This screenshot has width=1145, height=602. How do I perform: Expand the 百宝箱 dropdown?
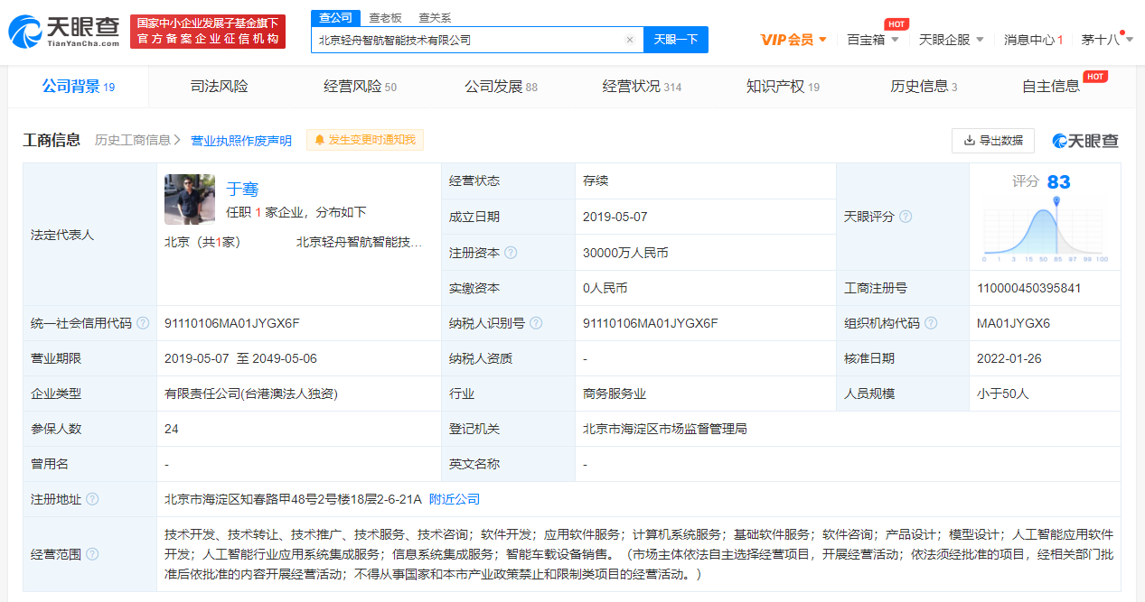[872, 39]
